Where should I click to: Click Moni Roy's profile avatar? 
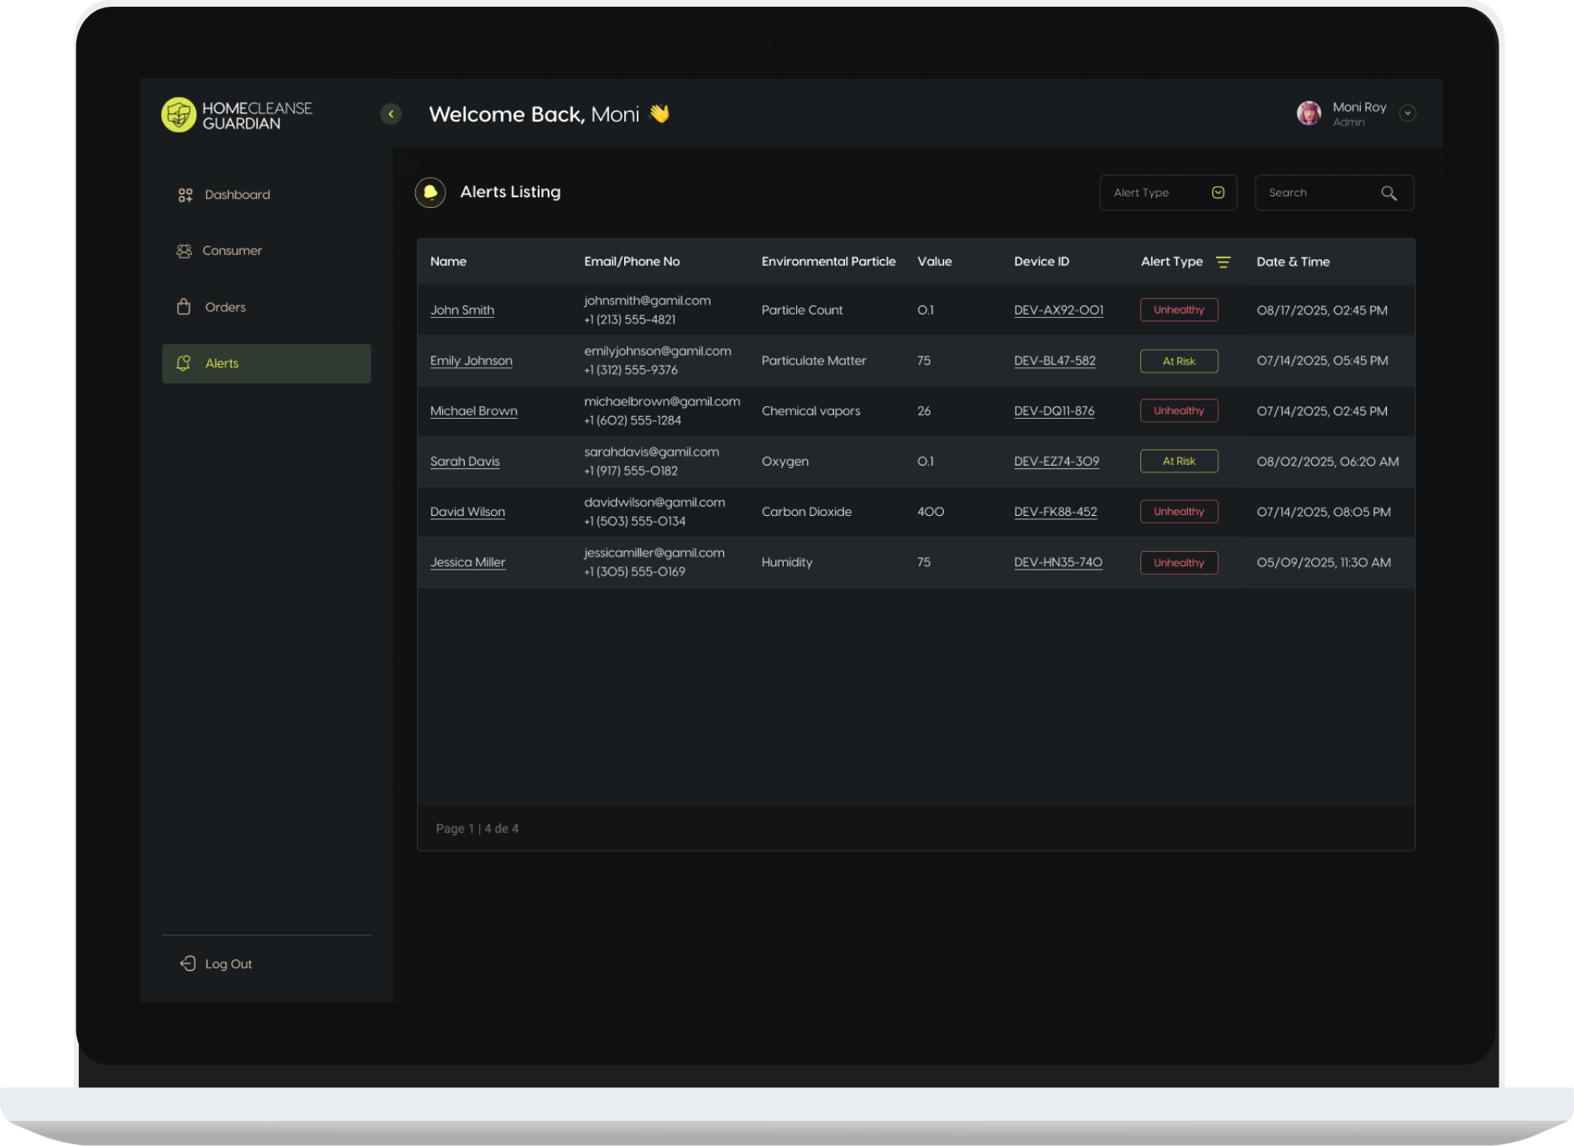point(1309,113)
